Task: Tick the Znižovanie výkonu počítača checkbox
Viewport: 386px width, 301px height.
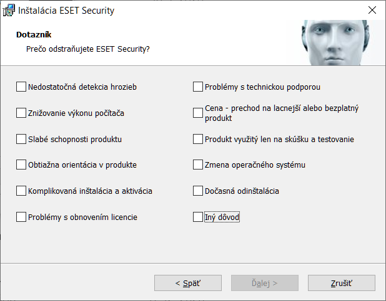Action: [x=21, y=113]
